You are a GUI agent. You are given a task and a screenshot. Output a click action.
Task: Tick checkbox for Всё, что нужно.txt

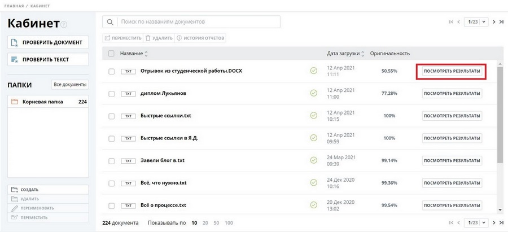pos(111,183)
